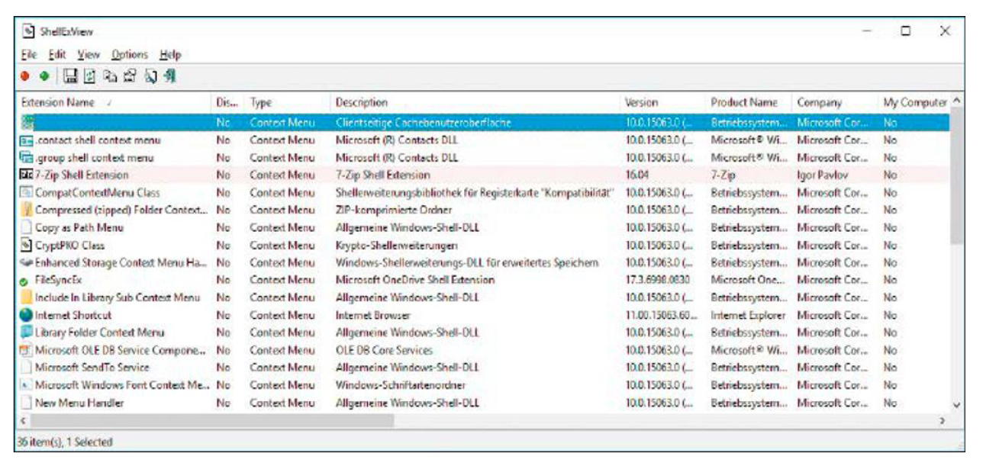
Task: Click the 'Windows-Schriftartenordner' description cell
Action: click(401, 385)
